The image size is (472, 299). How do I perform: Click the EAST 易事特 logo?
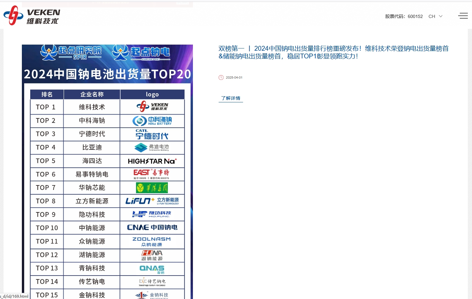[151, 174]
